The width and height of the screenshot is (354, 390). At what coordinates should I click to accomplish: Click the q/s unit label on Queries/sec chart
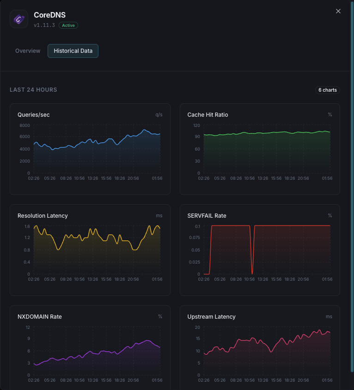click(x=159, y=114)
